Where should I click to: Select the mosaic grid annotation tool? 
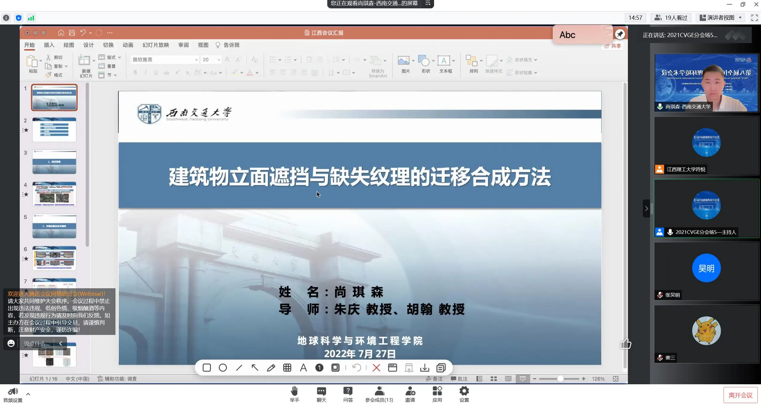click(287, 368)
